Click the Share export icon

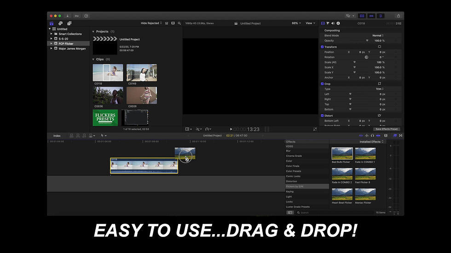click(399, 16)
